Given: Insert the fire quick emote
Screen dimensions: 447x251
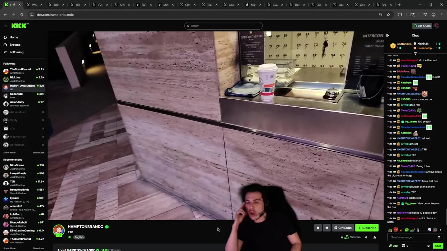Looking at the screenshot, I should point(401,230).
